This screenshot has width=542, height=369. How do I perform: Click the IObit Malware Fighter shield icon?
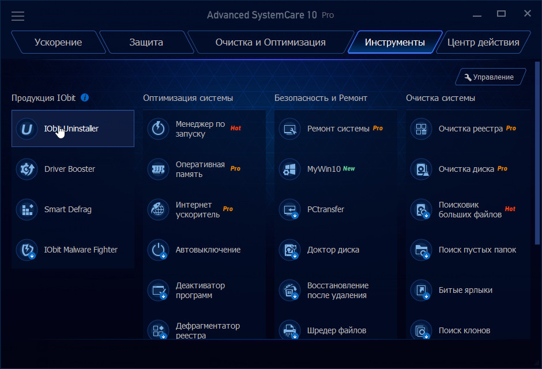(x=27, y=250)
